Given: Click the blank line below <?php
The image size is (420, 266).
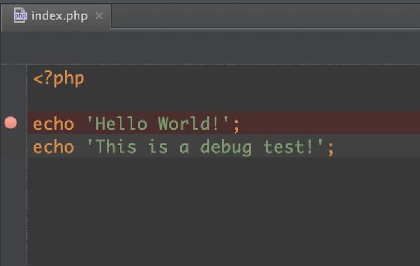Looking at the screenshot, I should click(224, 101).
